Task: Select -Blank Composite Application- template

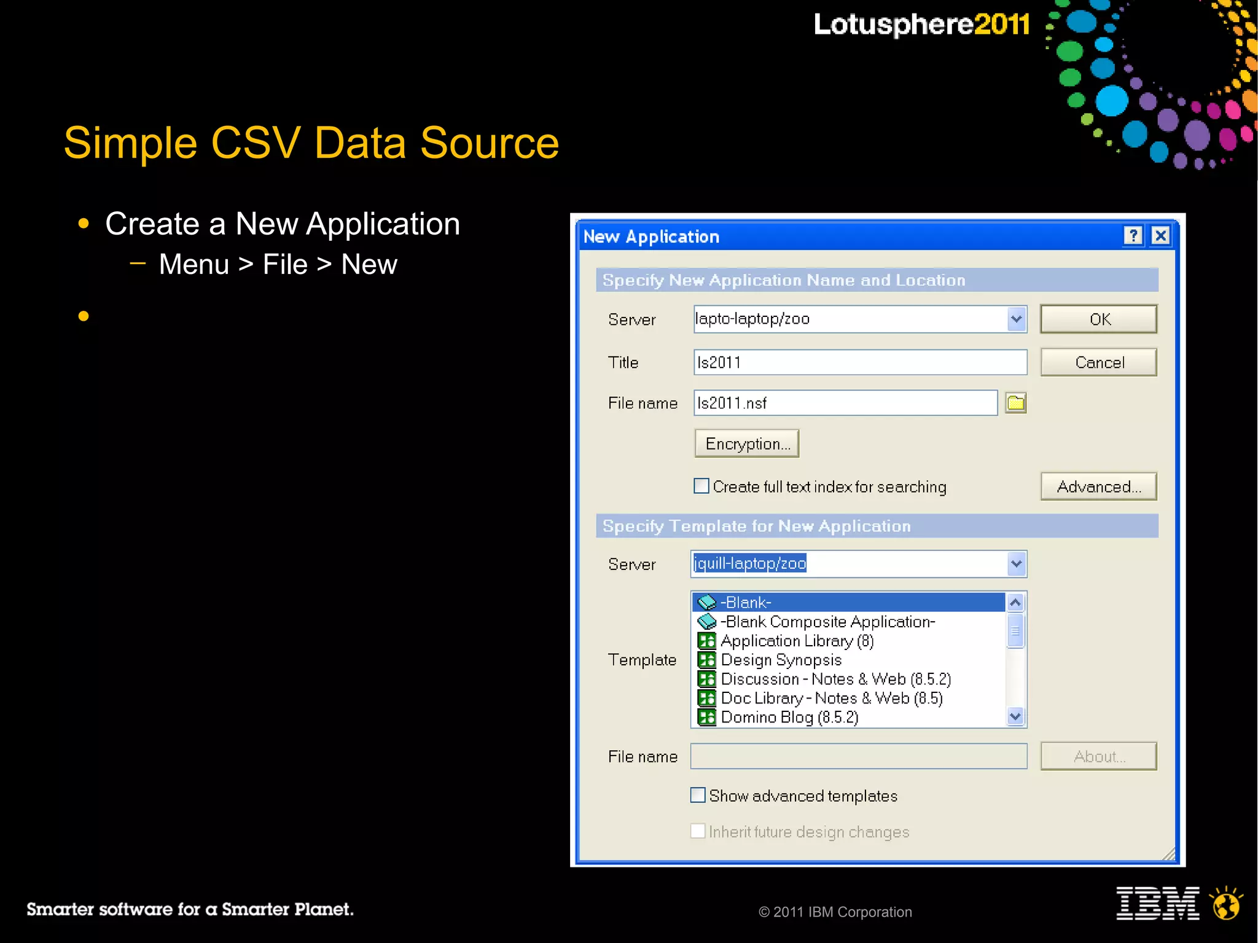Action: (x=849, y=621)
